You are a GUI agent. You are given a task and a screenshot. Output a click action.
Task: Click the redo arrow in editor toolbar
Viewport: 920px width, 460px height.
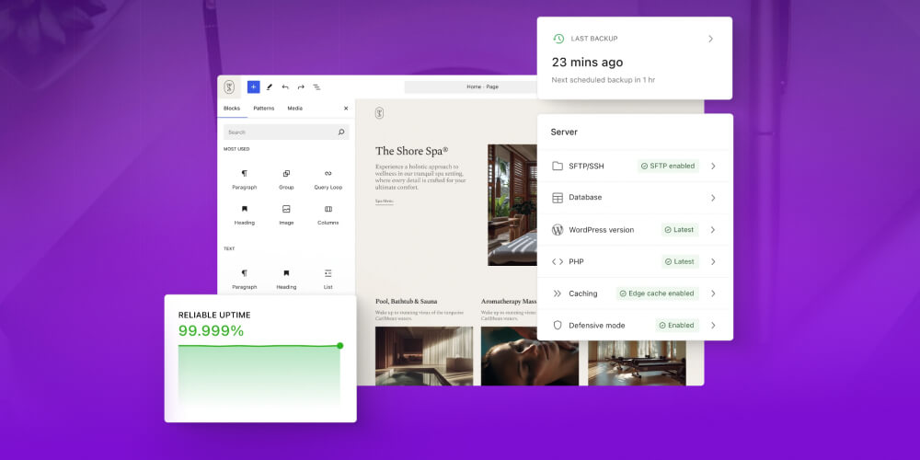(301, 86)
